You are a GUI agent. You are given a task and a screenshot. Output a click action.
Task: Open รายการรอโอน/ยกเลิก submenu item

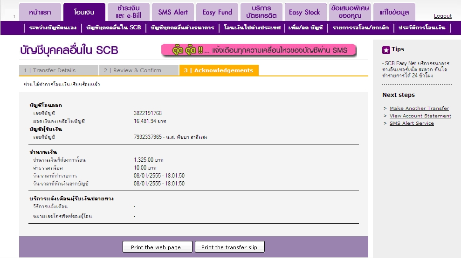tap(360, 27)
